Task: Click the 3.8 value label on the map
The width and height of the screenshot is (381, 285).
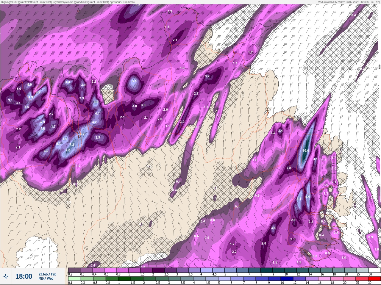Action: pyautogui.click(x=273, y=228)
